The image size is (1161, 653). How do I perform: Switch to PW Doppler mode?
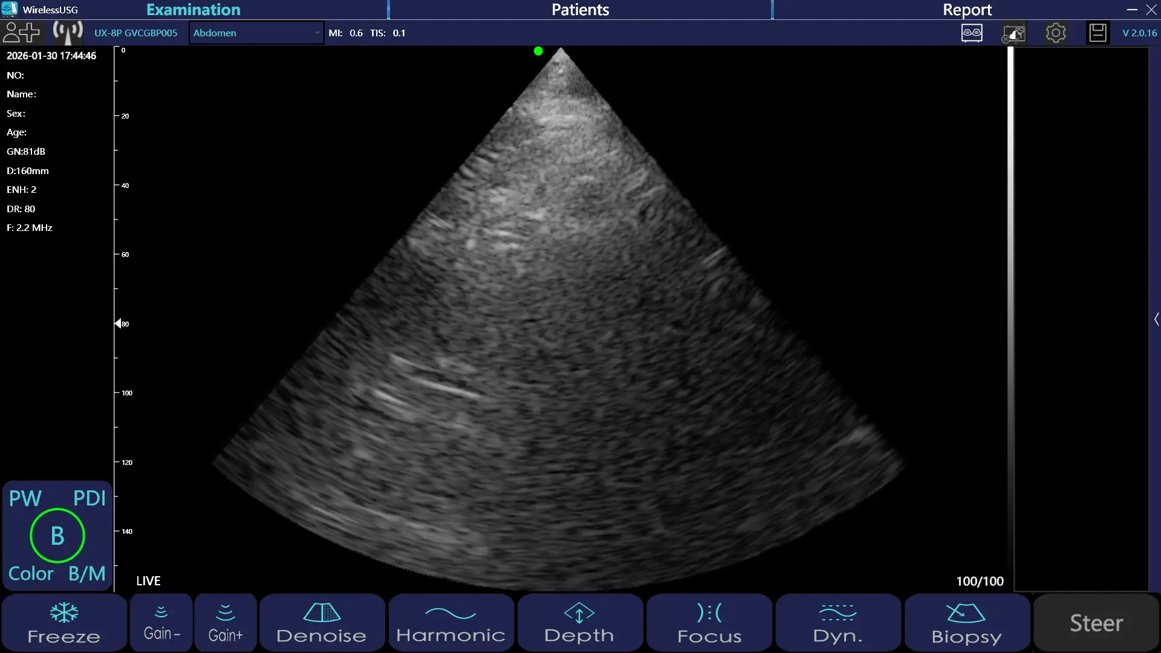pyautogui.click(x=25, y=498)
